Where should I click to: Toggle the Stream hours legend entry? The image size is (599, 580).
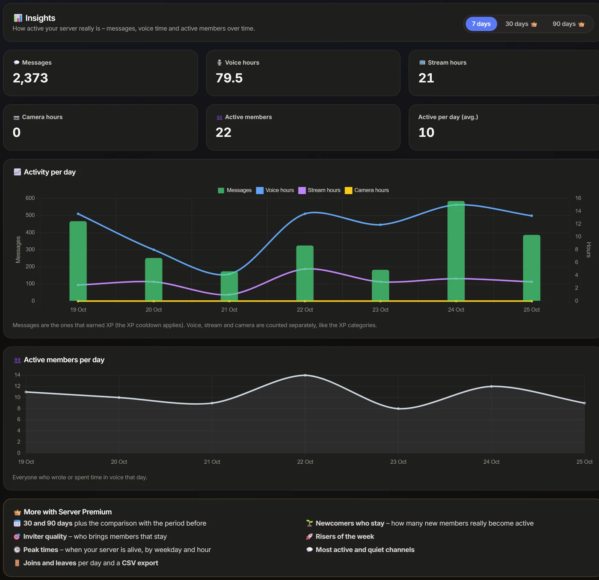pyautogui.click(x=320, y=190)
